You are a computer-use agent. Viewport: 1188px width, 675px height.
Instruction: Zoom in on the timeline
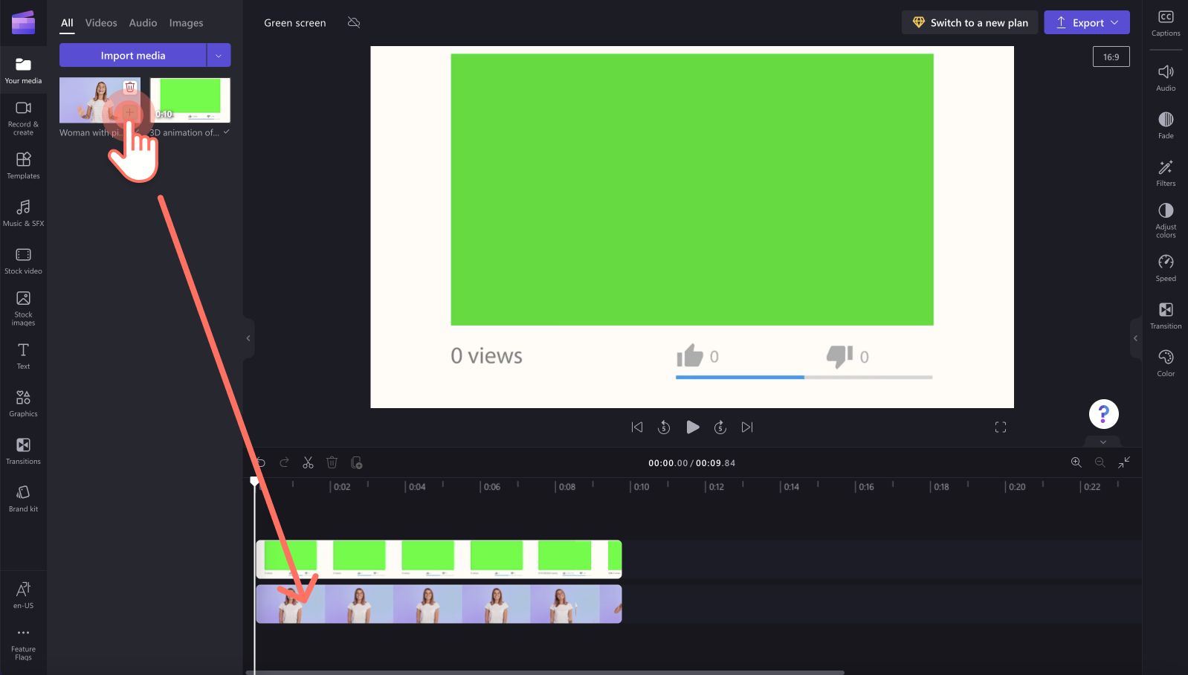pos(1076,462)
